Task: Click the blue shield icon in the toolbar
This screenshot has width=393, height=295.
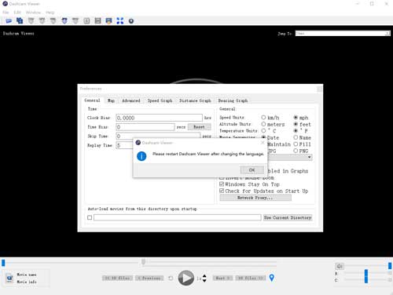Action: [x=64, y=20]
